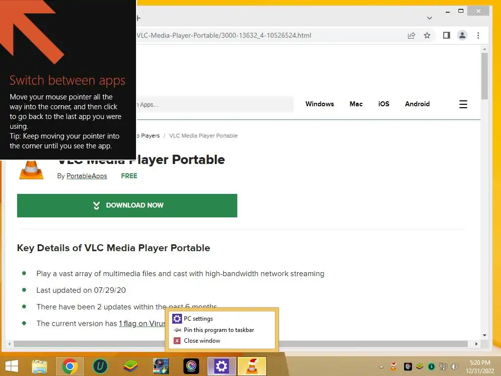Screen dimensions: 501x376
Task: Click the Key Details of VLC heading
Action: point(114,248)
